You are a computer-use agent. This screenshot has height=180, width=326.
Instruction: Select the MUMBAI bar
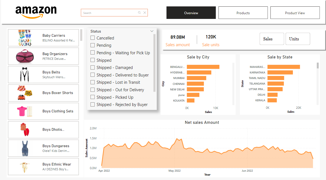(197, 78)
